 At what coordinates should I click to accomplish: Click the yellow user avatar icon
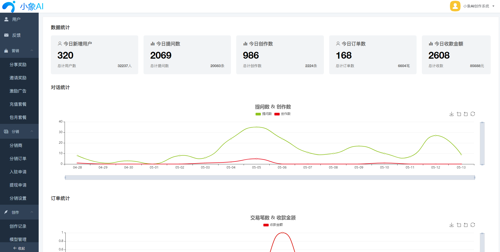(x=455, y=6)
